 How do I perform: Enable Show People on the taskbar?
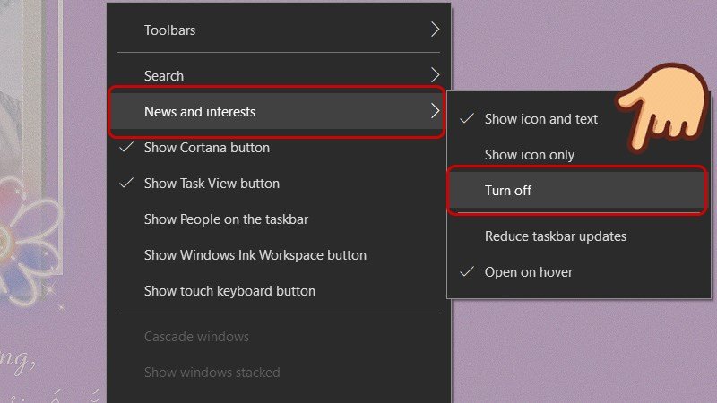point(226,219)
